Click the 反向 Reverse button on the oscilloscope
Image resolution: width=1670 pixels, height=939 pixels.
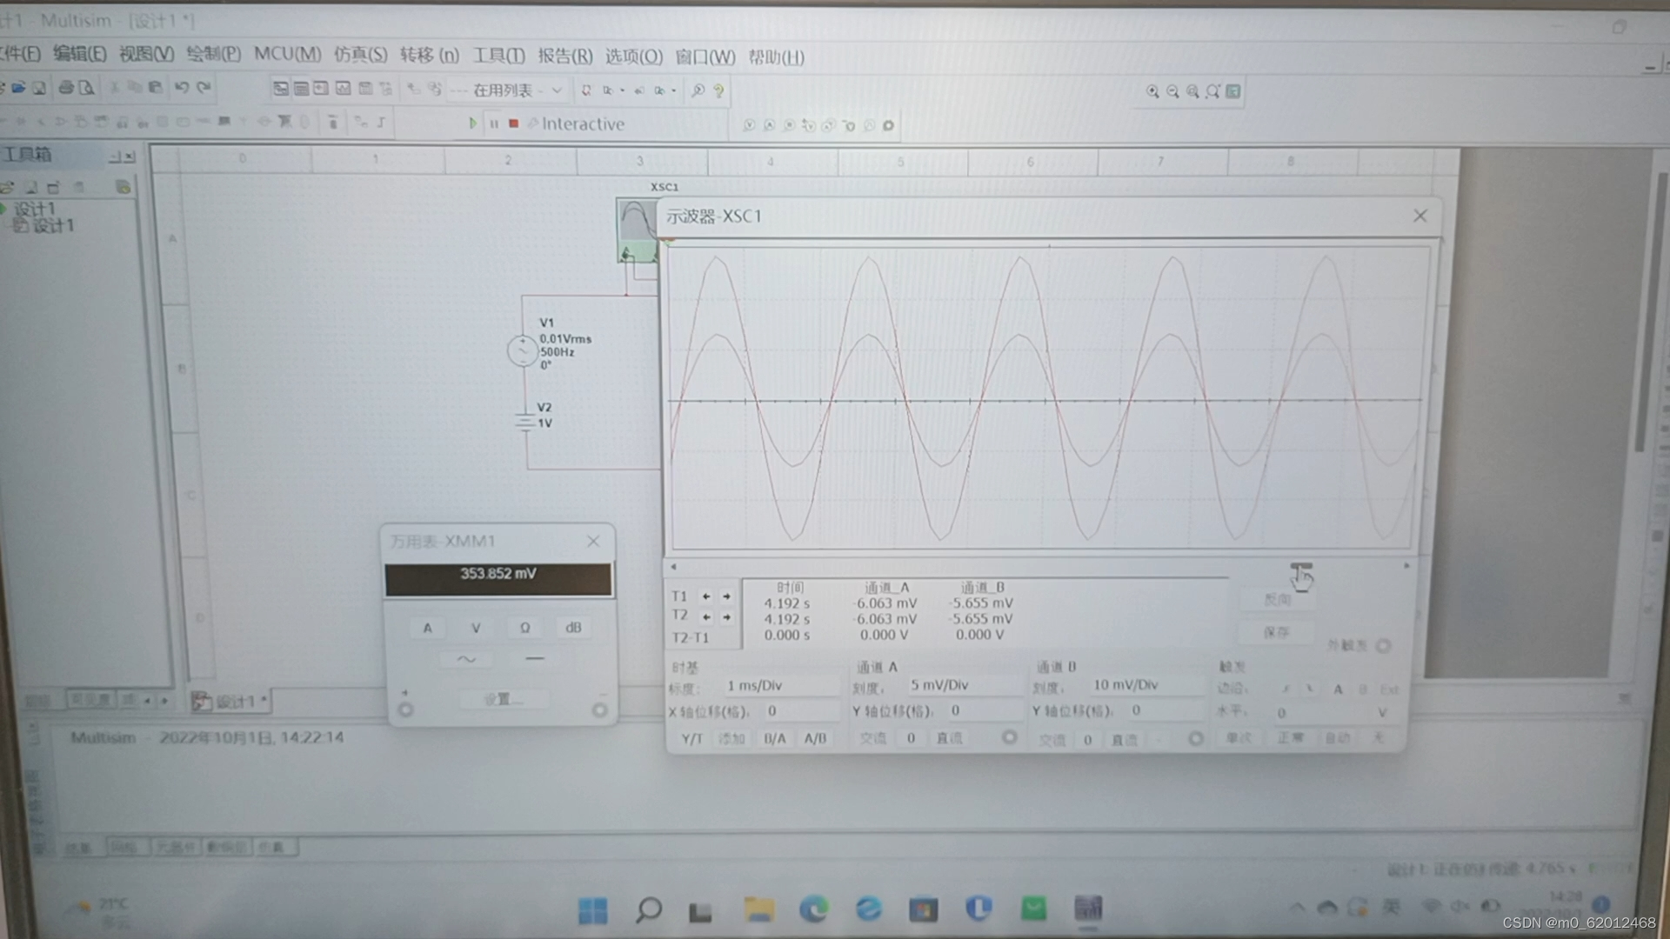1276,600
